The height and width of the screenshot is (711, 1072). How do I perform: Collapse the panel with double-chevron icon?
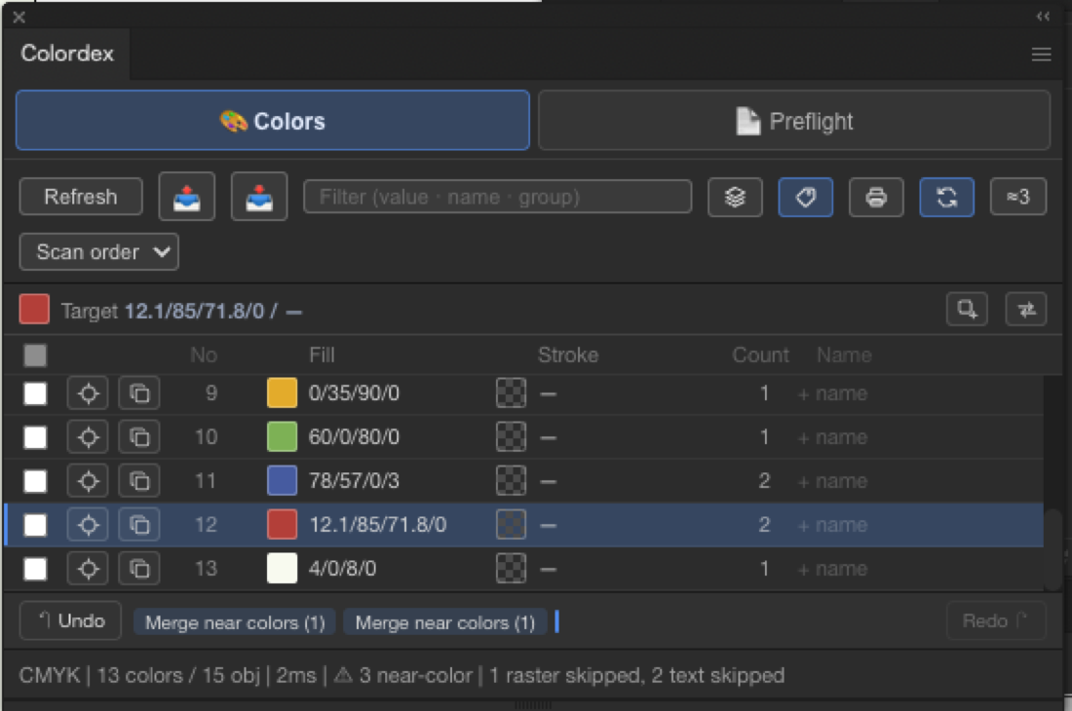1043,17
